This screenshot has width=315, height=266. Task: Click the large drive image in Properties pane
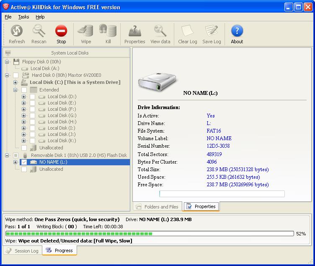tap(157, 82)
